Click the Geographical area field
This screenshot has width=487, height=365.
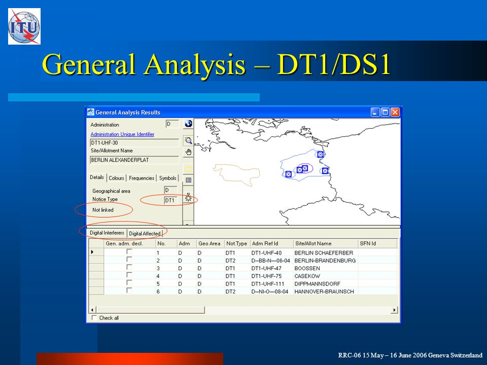(171, 190)
